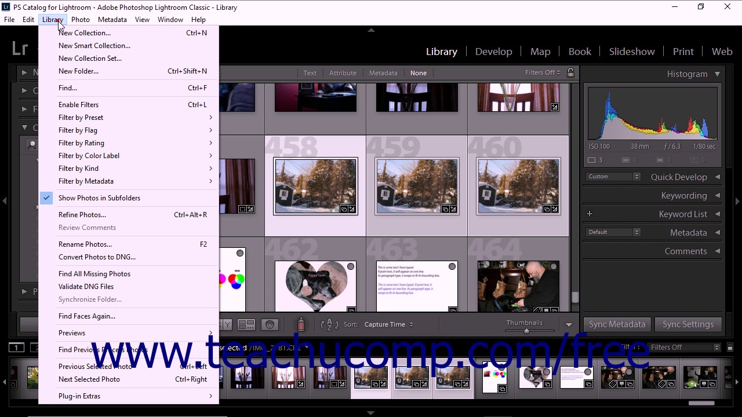This screenshot has height=417, width=742.
Task: Open Filter by Preset submenu
Action: point(130,118)
